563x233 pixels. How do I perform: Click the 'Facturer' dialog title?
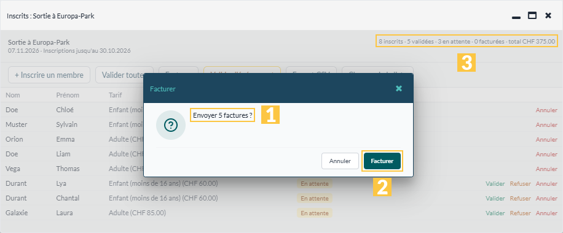point(163,88)
